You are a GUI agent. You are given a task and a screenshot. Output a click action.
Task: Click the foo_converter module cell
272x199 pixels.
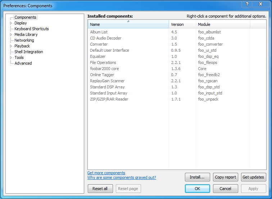210,44
